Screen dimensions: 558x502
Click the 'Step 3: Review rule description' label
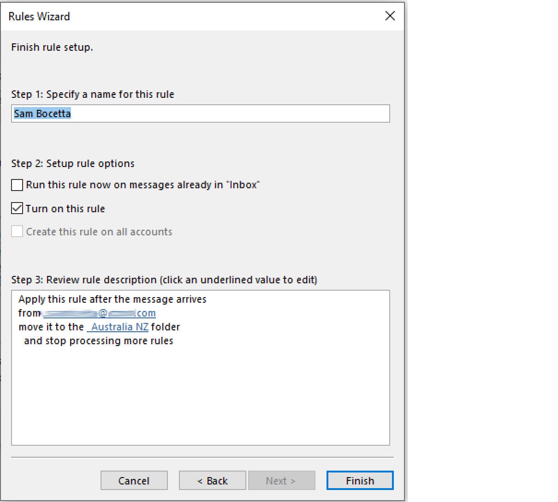[164, 280]
